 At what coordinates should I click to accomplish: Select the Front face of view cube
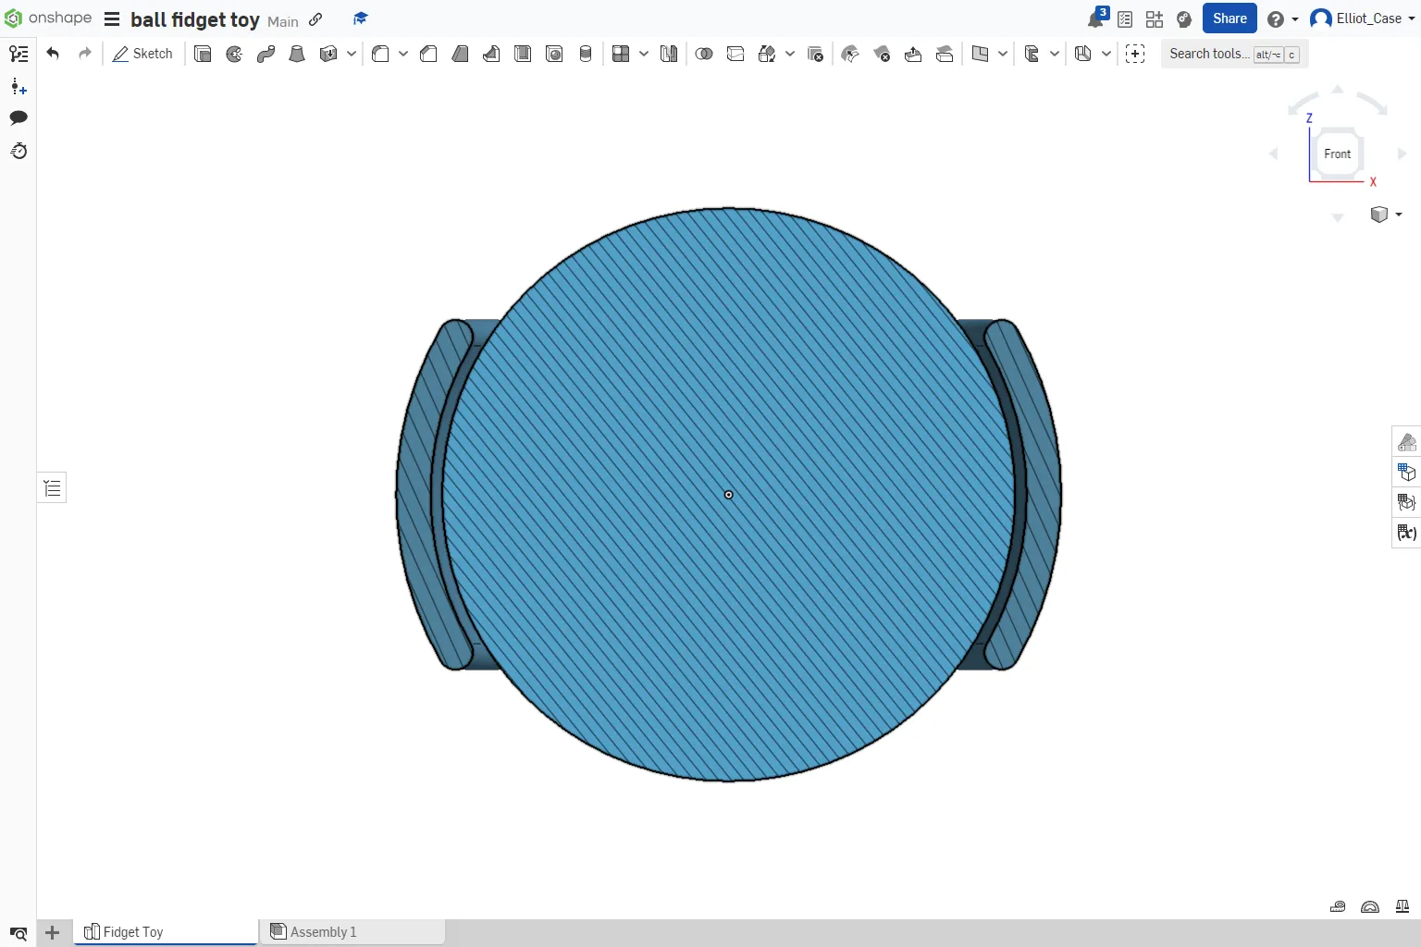(1337, 154)
